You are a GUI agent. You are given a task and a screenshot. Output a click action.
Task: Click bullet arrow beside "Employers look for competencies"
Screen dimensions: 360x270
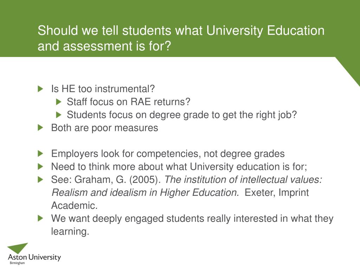tap(40, 154)
